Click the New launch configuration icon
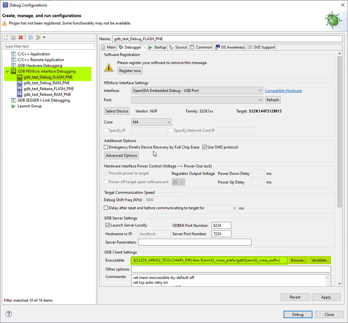Screen dimensions: 348x323 tap(6, 37)
